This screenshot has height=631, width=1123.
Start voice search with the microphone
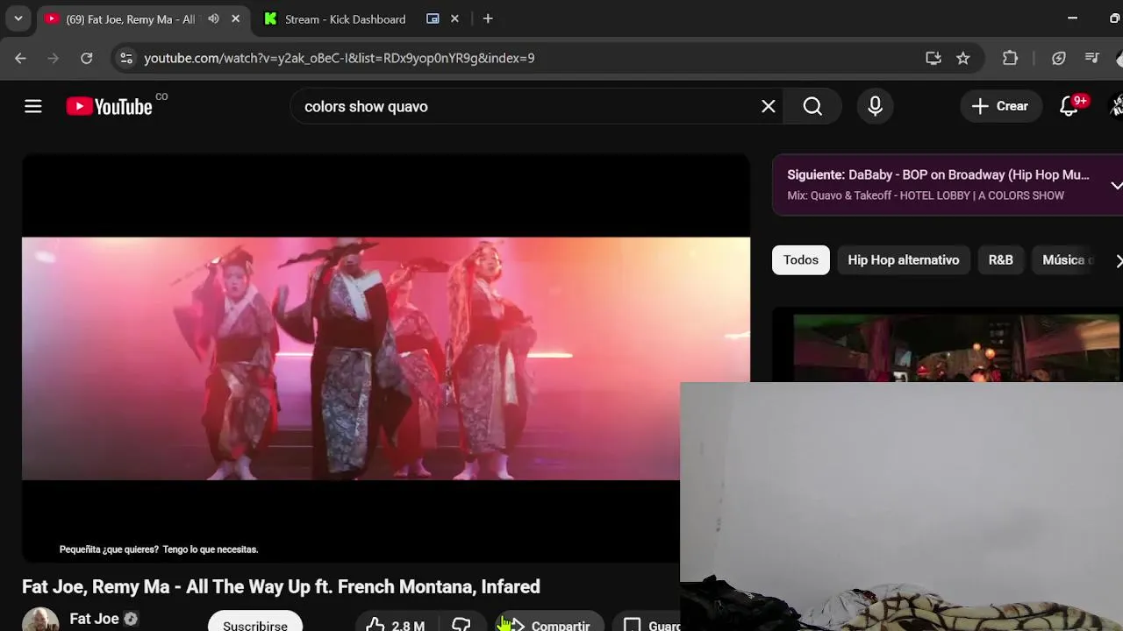click(x=875, y=106)
